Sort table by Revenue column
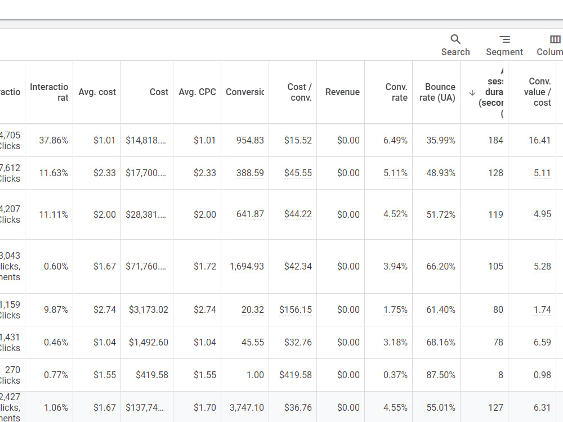The width and height of the screenshot is (563, 422). point(342,92)
